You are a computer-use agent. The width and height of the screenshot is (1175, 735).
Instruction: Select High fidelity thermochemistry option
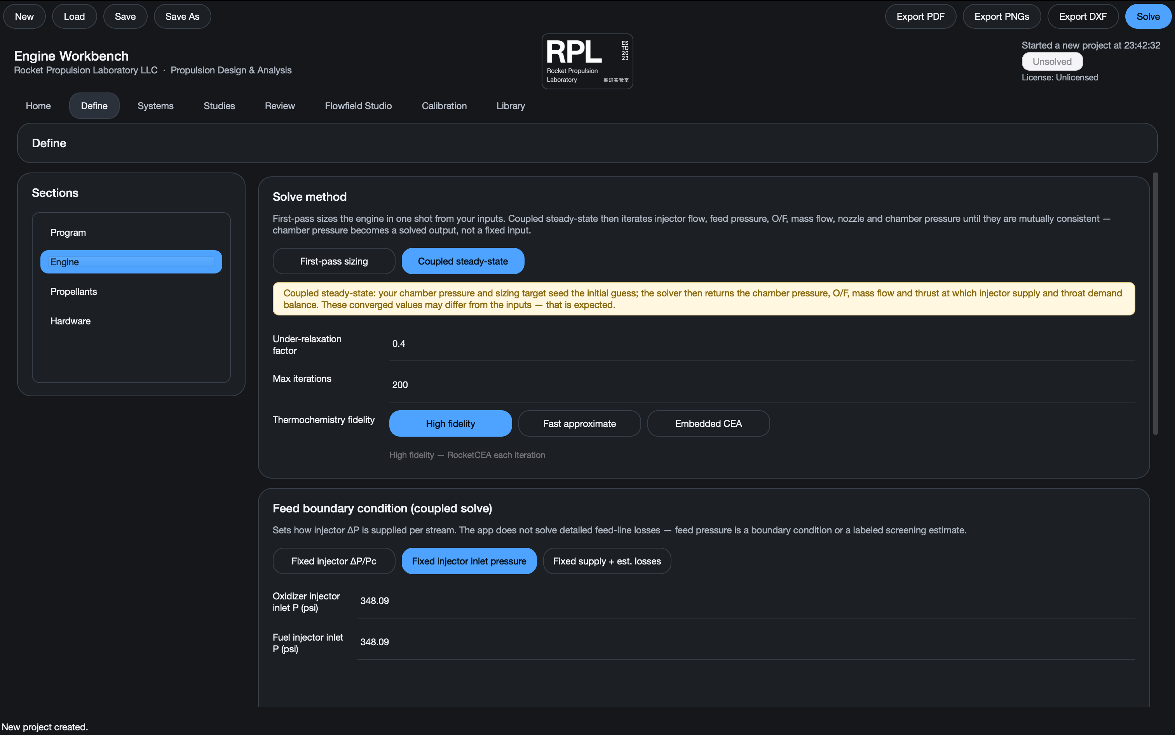click(450, 423)
